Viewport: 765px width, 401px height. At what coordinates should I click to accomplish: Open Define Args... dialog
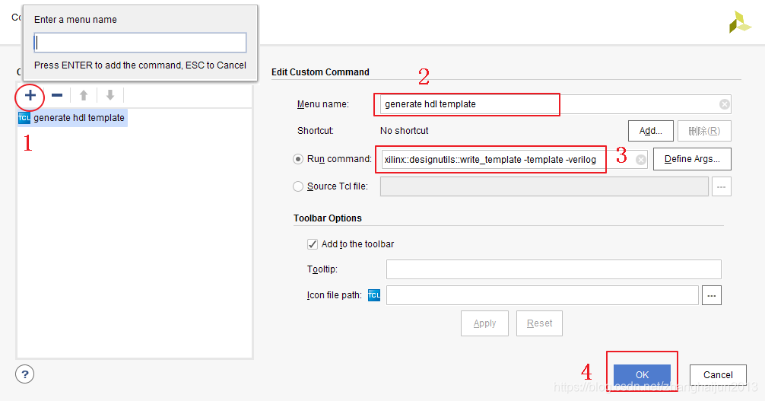tap(692, 159)
